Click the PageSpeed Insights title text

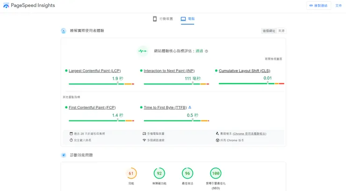(x=33, y=5)
